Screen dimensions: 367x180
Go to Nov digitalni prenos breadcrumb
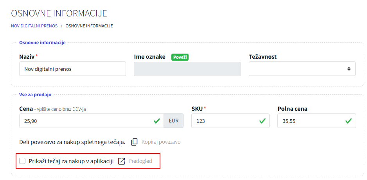[34, 26]
